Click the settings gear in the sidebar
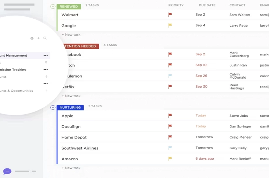Viewport: 269px width, 178px height. click(32, 38)
